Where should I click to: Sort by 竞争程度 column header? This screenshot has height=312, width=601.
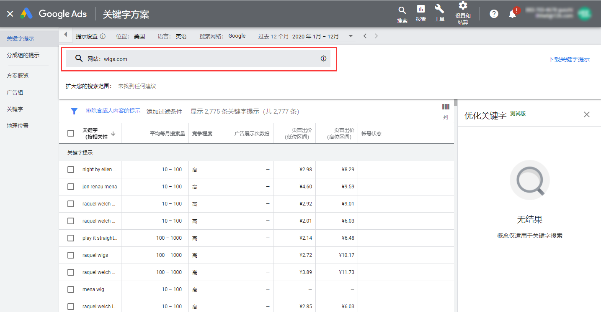click(202, 134)
